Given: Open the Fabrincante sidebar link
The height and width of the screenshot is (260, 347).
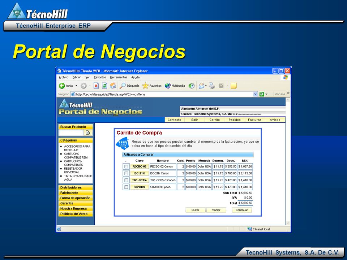Looking at the screenshot, I should 76,193.
